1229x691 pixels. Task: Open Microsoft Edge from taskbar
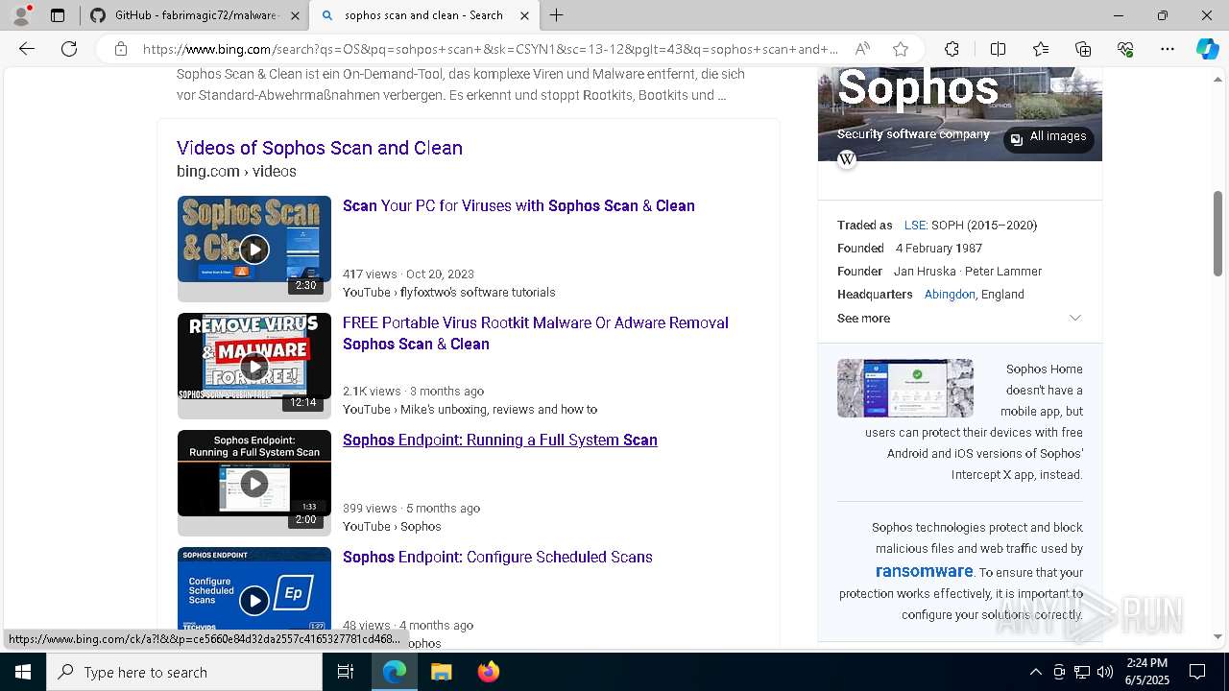(x=395, y=672)
